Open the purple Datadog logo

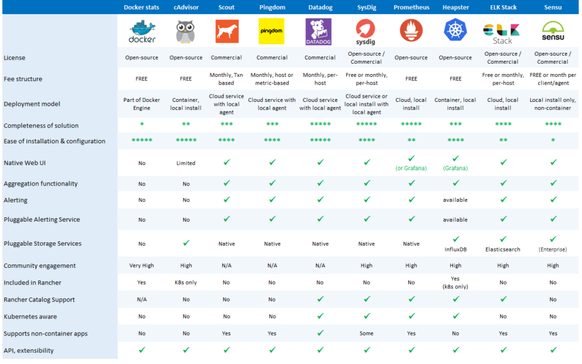[320, 32]
